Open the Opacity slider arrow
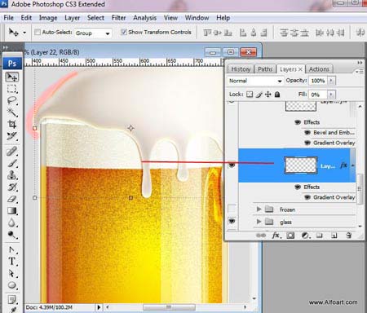 tap(331, 81)
